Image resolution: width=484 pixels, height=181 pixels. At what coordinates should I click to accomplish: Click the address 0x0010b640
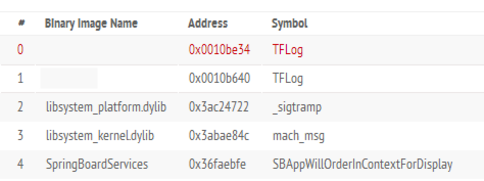tap(219, 78)
